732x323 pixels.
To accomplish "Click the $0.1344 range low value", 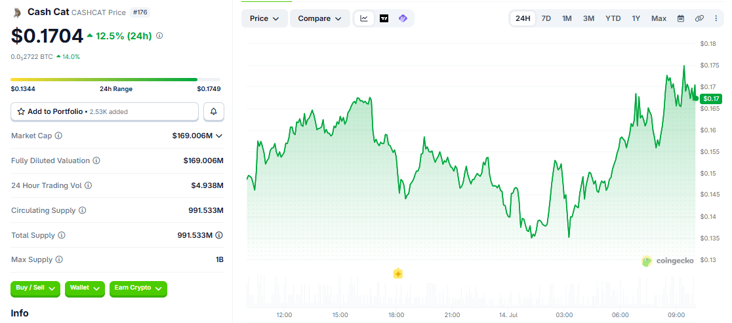I will pyautogui.click(x=23, y=88).
